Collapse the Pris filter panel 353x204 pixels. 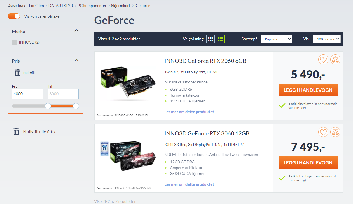click(76, 60)
